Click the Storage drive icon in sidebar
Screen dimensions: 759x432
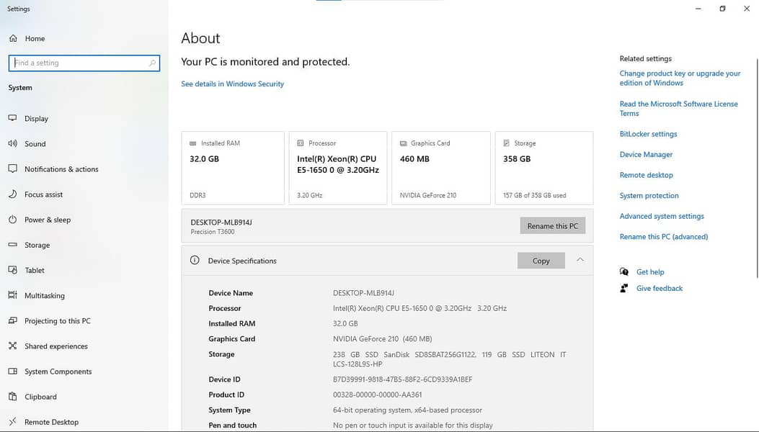tap(12, 245)
